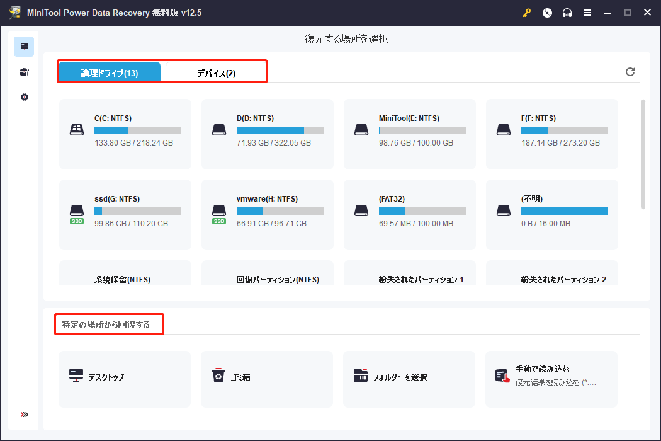Viewport: 661px width, 441px height.
Task: Click the ゴミ箱 recycle bin icon
Action: tap(218, 375)
